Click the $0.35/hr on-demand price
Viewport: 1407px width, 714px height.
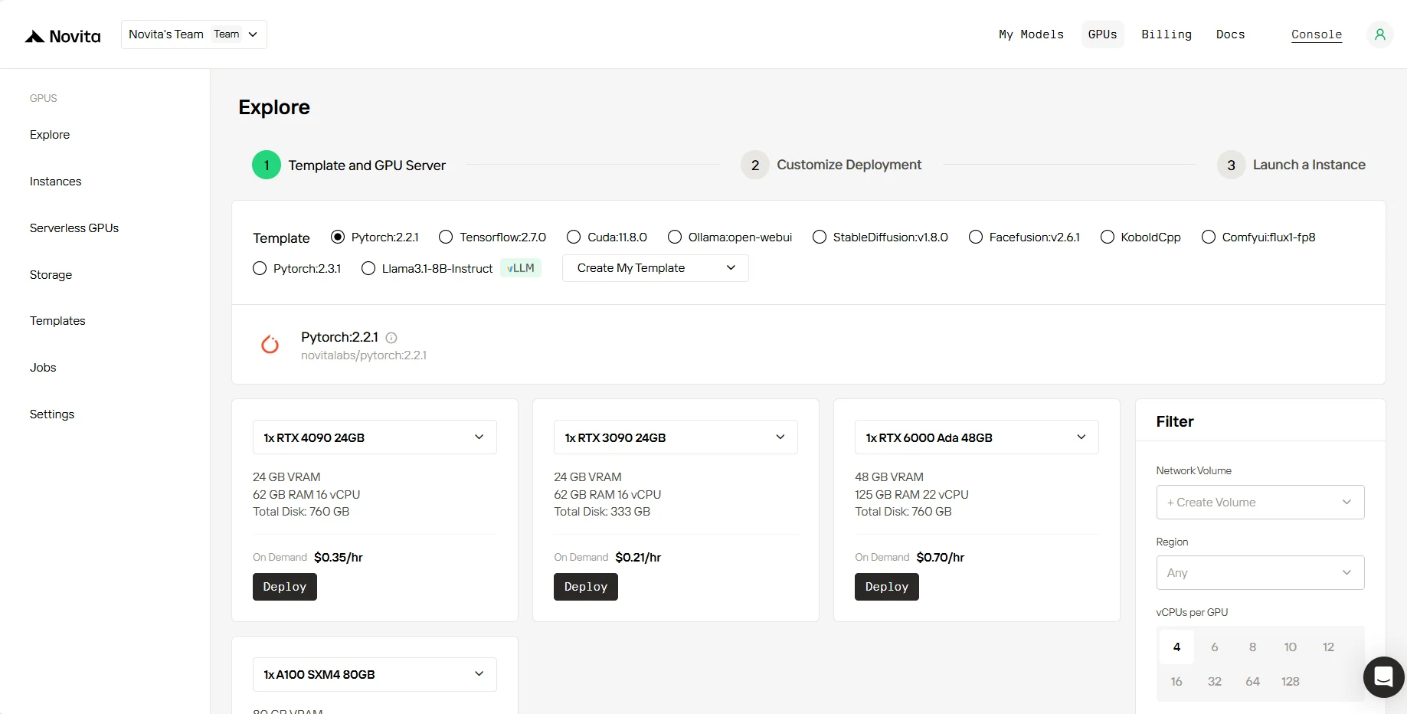coord(339,558)
